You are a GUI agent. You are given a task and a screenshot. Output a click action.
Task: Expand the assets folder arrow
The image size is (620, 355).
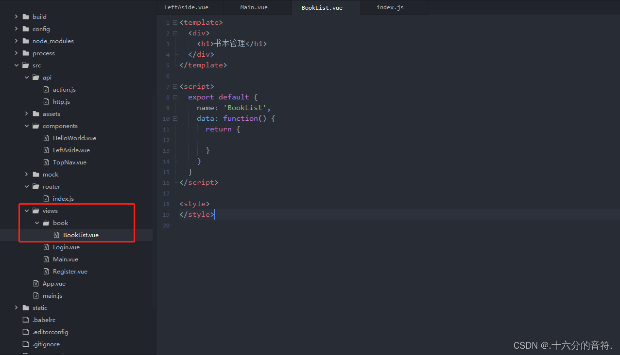[26, 113]
